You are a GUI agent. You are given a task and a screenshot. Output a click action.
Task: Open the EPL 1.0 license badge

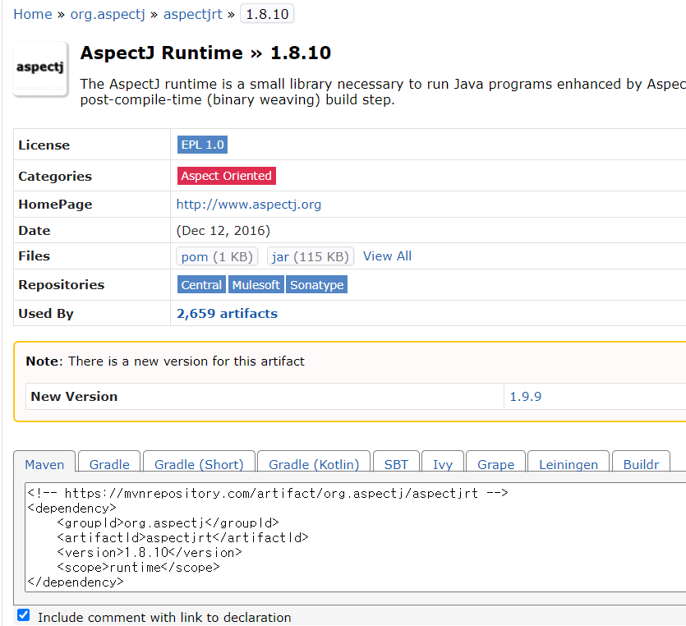click(x=202, y=144)
